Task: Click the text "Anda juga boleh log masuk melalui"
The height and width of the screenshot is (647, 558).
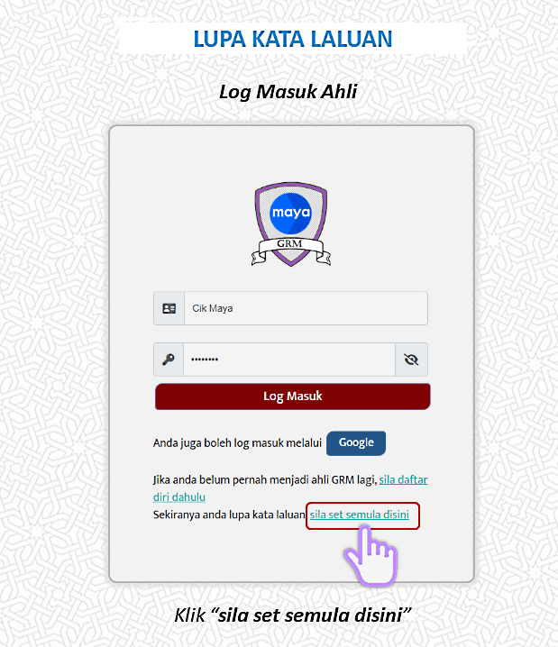Action: 237,443
